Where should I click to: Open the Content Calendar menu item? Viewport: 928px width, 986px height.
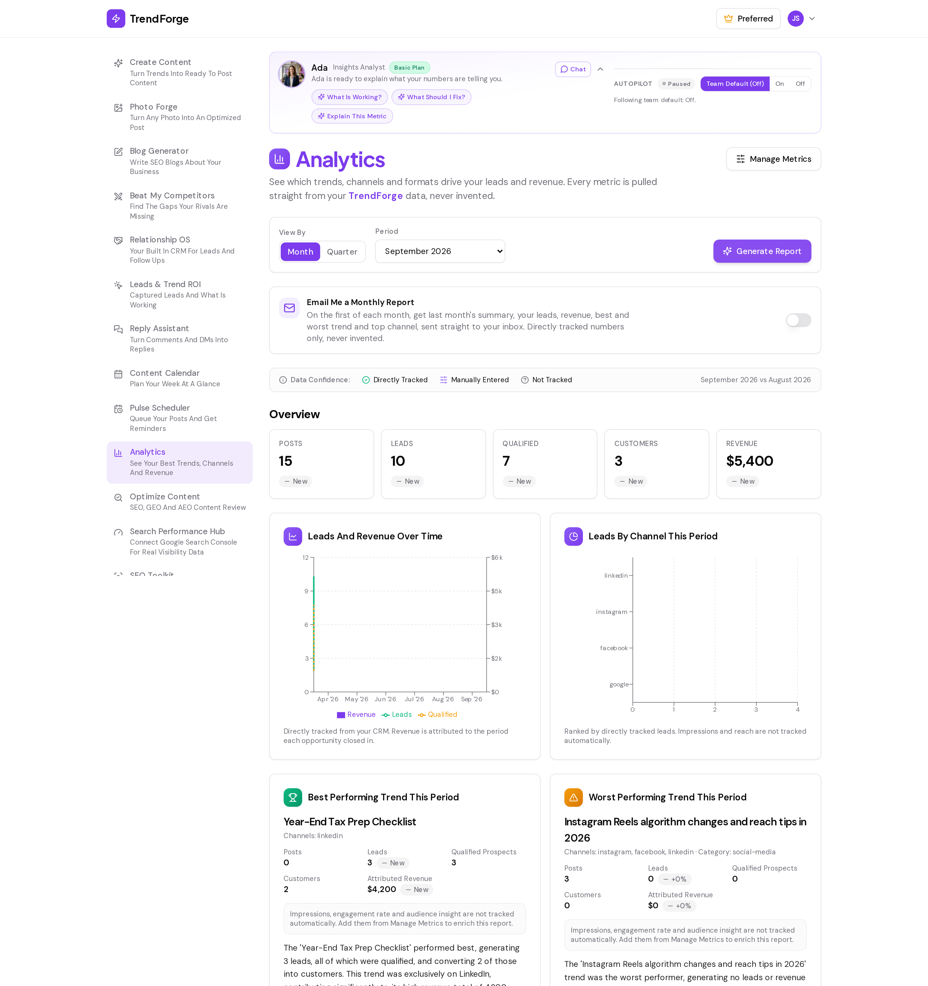(180, 378)
